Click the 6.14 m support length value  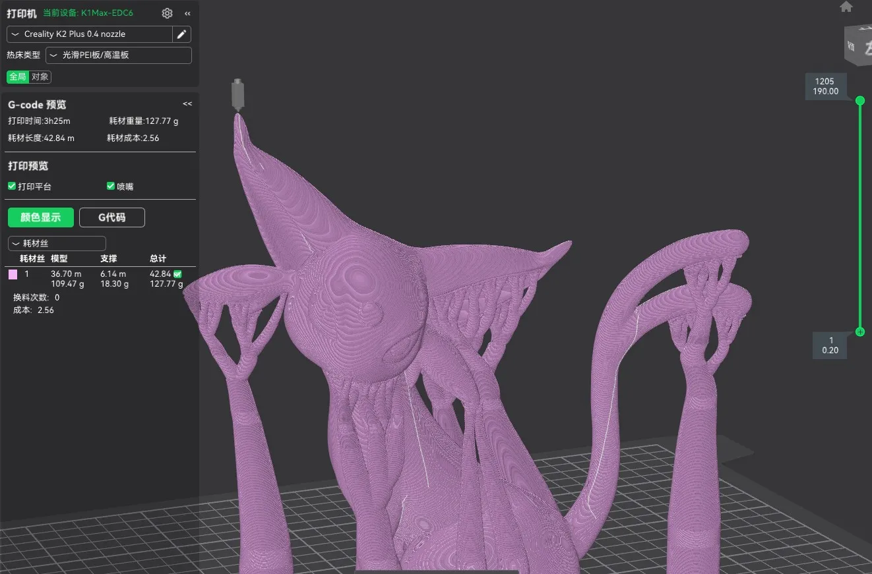coord(113,274)
